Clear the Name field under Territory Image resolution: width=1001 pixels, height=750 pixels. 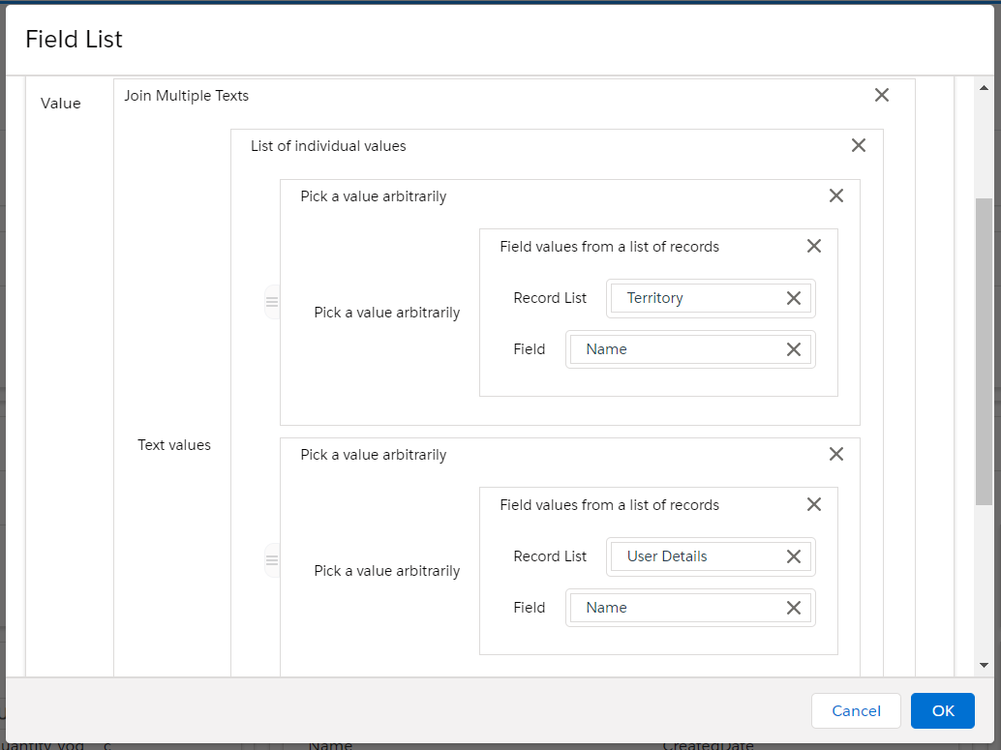[793, 349]
